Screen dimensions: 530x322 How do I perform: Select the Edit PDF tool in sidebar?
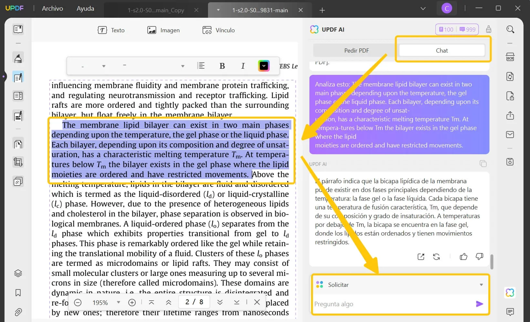coord(18,77)
